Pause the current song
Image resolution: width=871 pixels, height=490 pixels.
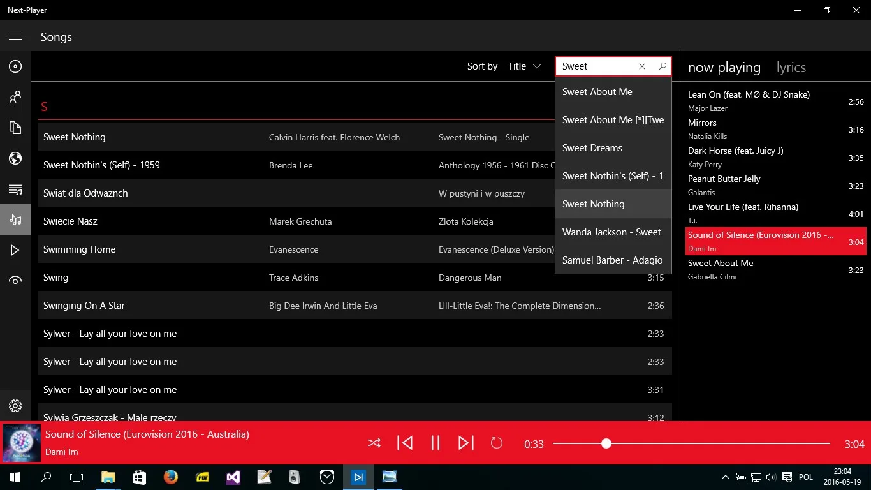[435, 443]
